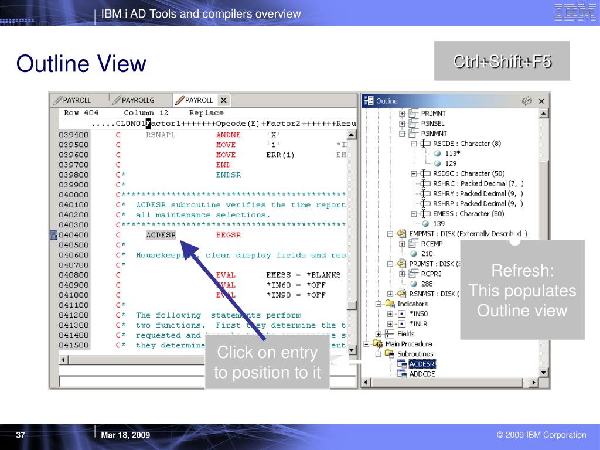Close the active PAYROLL editor tab

point(223,100)
